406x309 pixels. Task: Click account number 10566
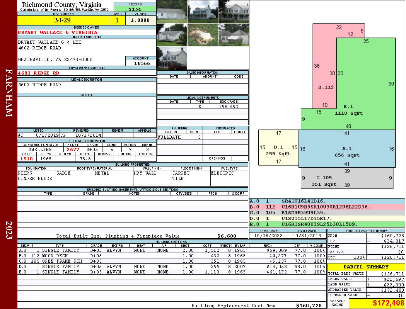click(142, 63)
